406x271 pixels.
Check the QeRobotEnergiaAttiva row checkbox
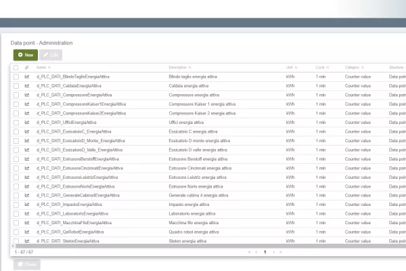click(x=16, y=232)
